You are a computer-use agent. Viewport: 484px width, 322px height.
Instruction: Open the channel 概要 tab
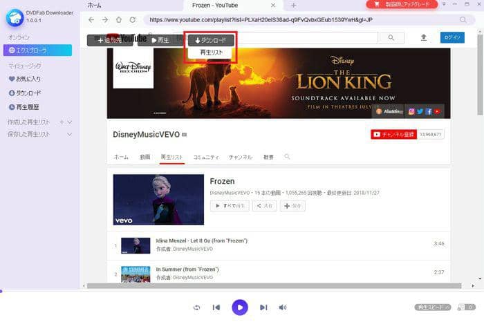click(x=268, y=157)
